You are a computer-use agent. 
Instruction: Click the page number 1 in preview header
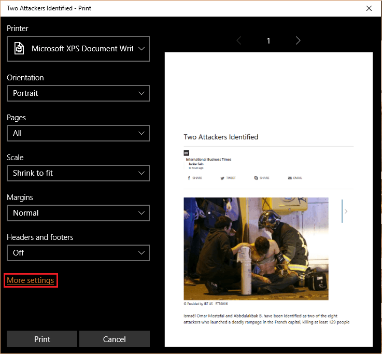click(268, 41)
